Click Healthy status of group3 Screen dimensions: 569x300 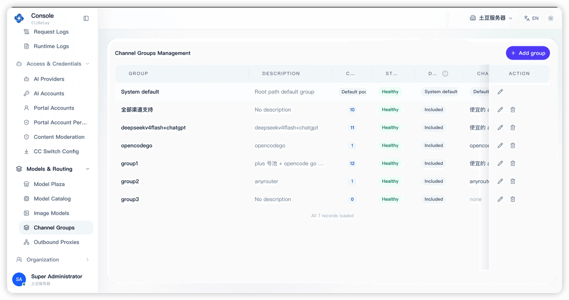click(390, 199)
